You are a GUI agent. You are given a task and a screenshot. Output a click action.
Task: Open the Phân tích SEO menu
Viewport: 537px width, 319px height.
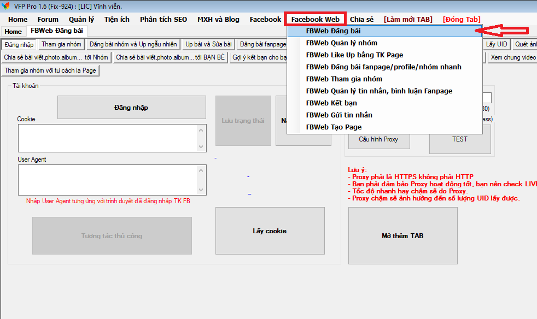point(163,19)
